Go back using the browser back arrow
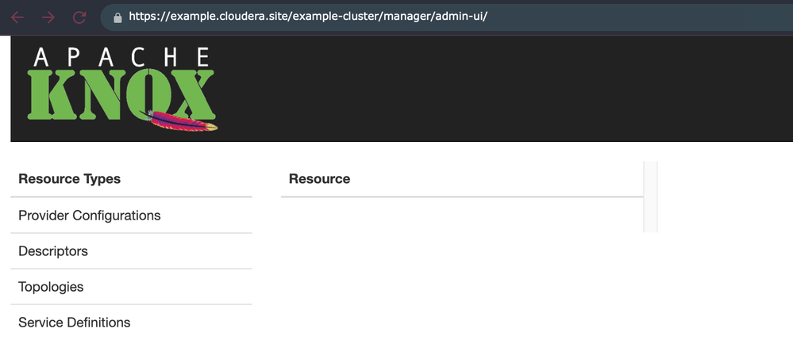 tap(17, 17)
